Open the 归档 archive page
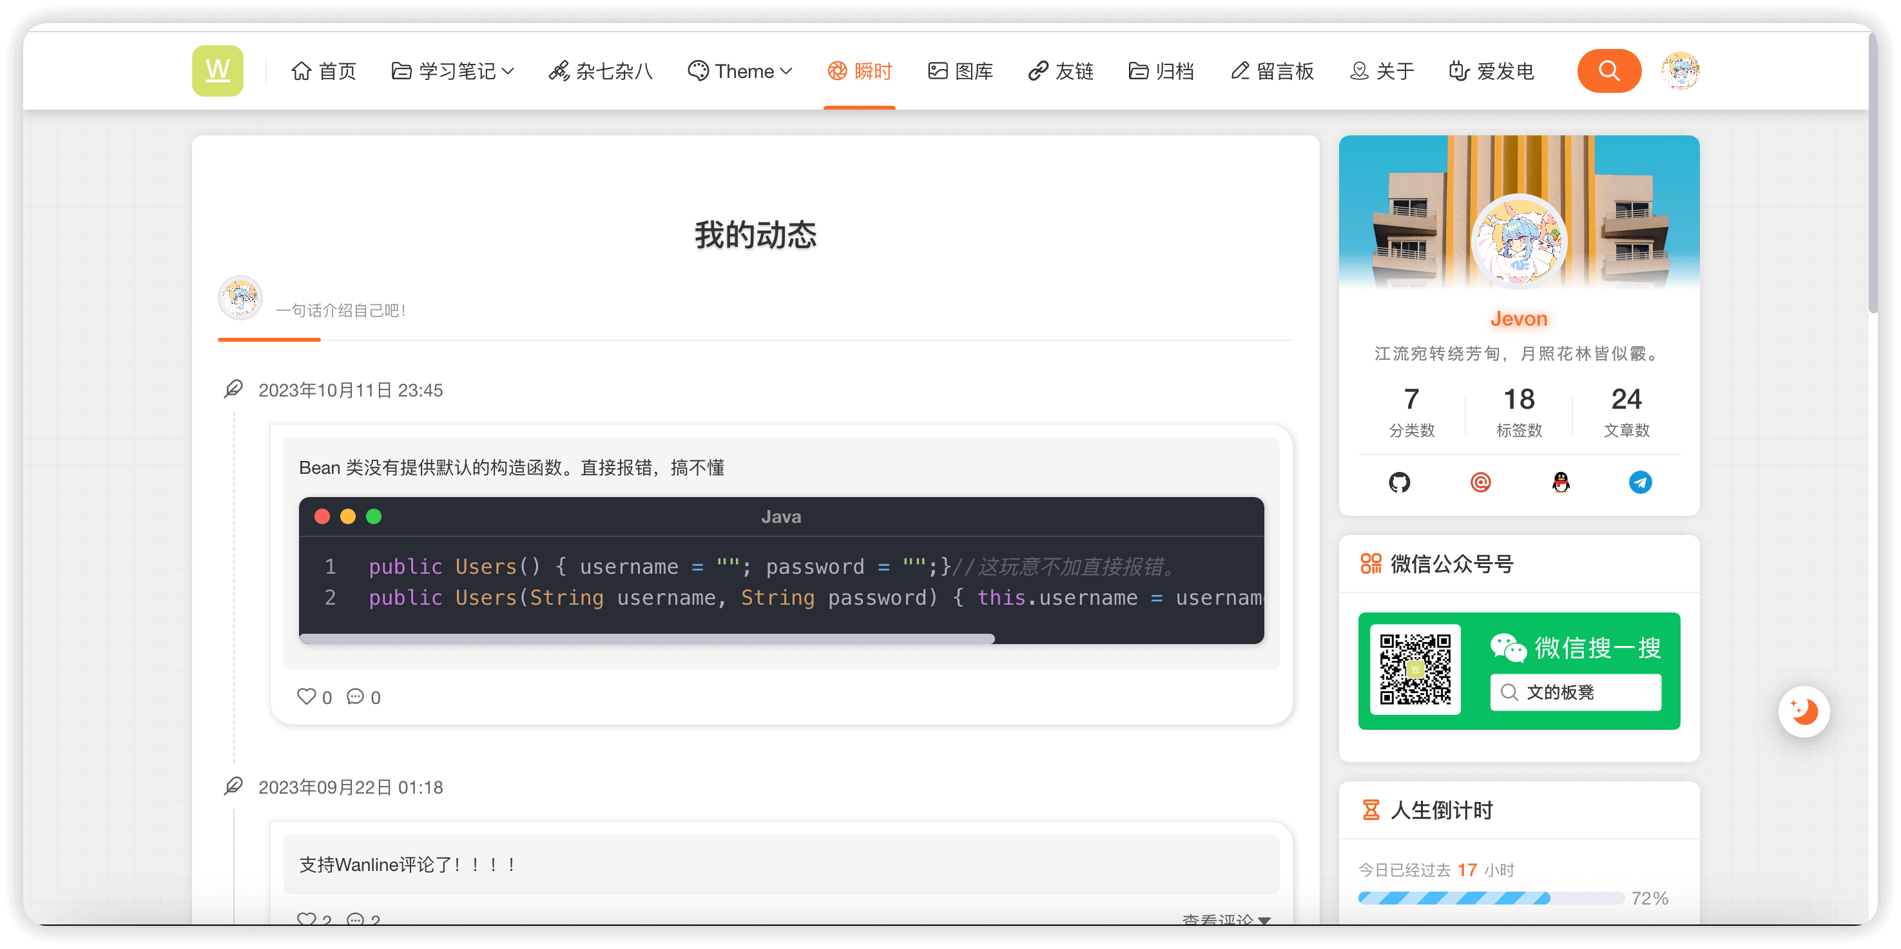This screenshot has width=1901, height=949. coord(1161,71)
